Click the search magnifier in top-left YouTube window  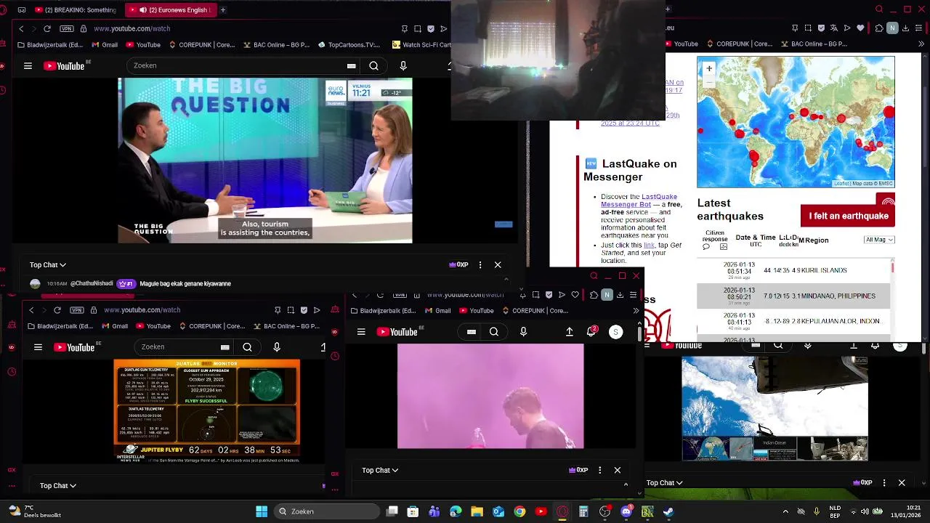pyautogui.click(x=373, y=66)
